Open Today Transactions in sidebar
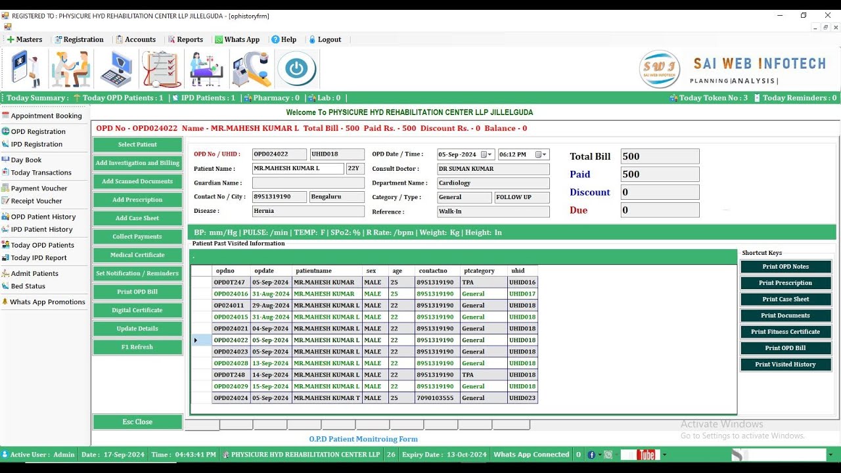The image size is (841, 473). point(36,172)
